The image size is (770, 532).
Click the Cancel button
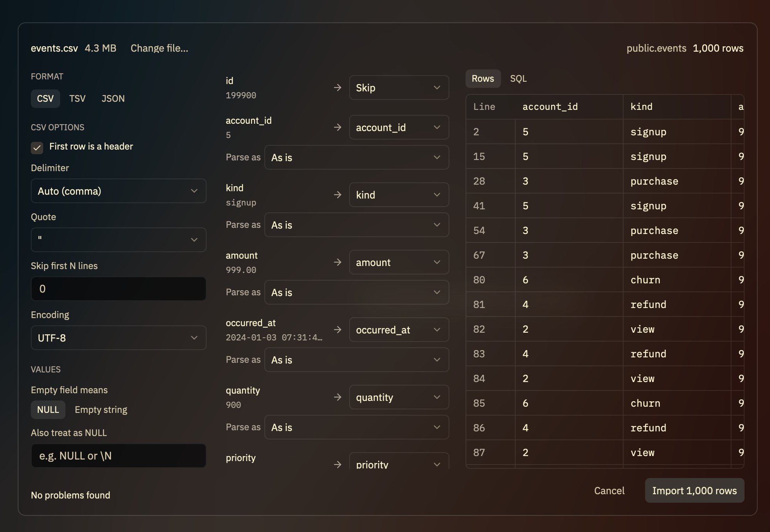tap(609, 490)
